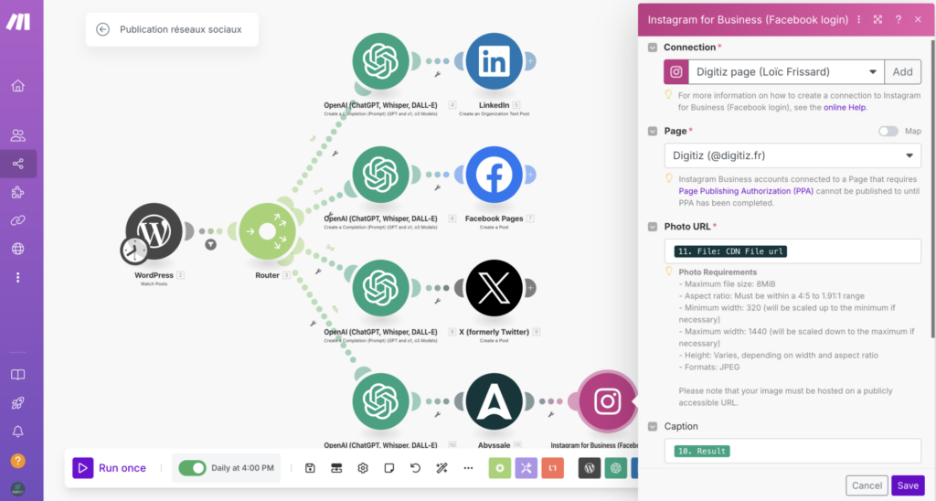Open the Make logo home

[x=18, y=22]
